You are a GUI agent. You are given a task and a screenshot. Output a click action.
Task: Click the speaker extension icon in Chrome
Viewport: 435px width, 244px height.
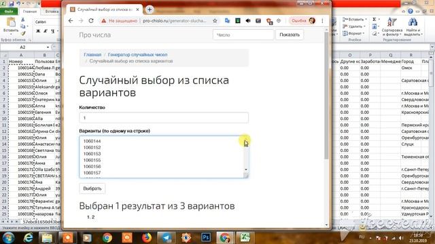(248, 21)
